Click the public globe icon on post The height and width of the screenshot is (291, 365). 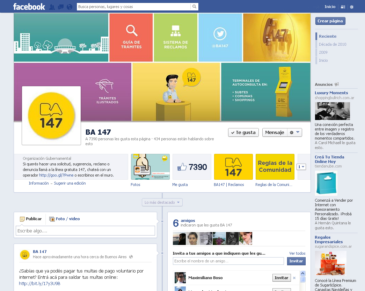pos(131,257)
